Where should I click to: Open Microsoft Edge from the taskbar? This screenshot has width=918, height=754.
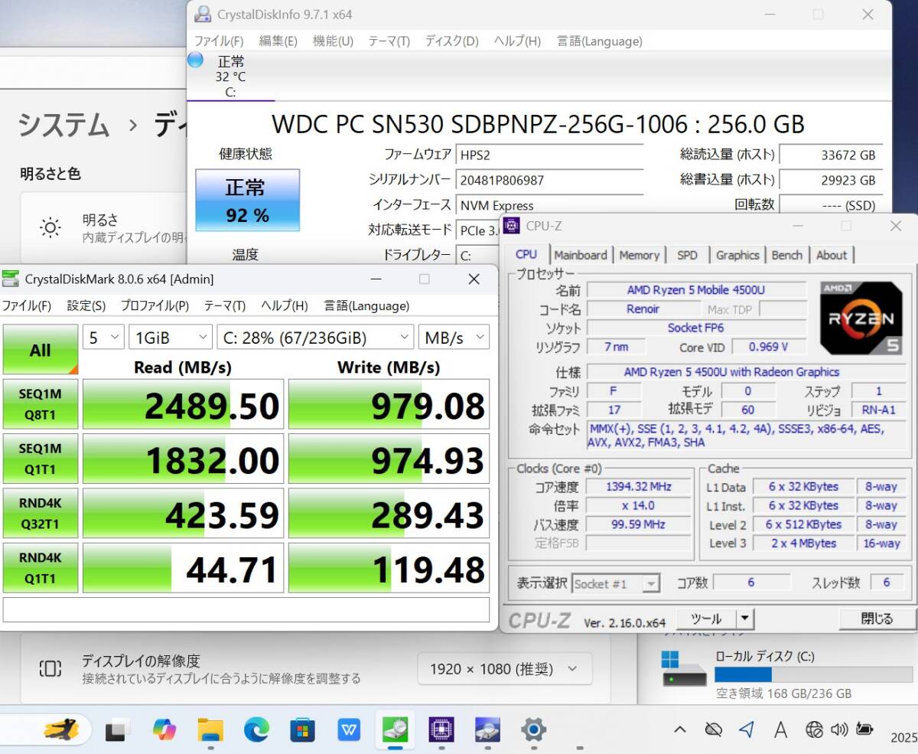tap(257, 730)
